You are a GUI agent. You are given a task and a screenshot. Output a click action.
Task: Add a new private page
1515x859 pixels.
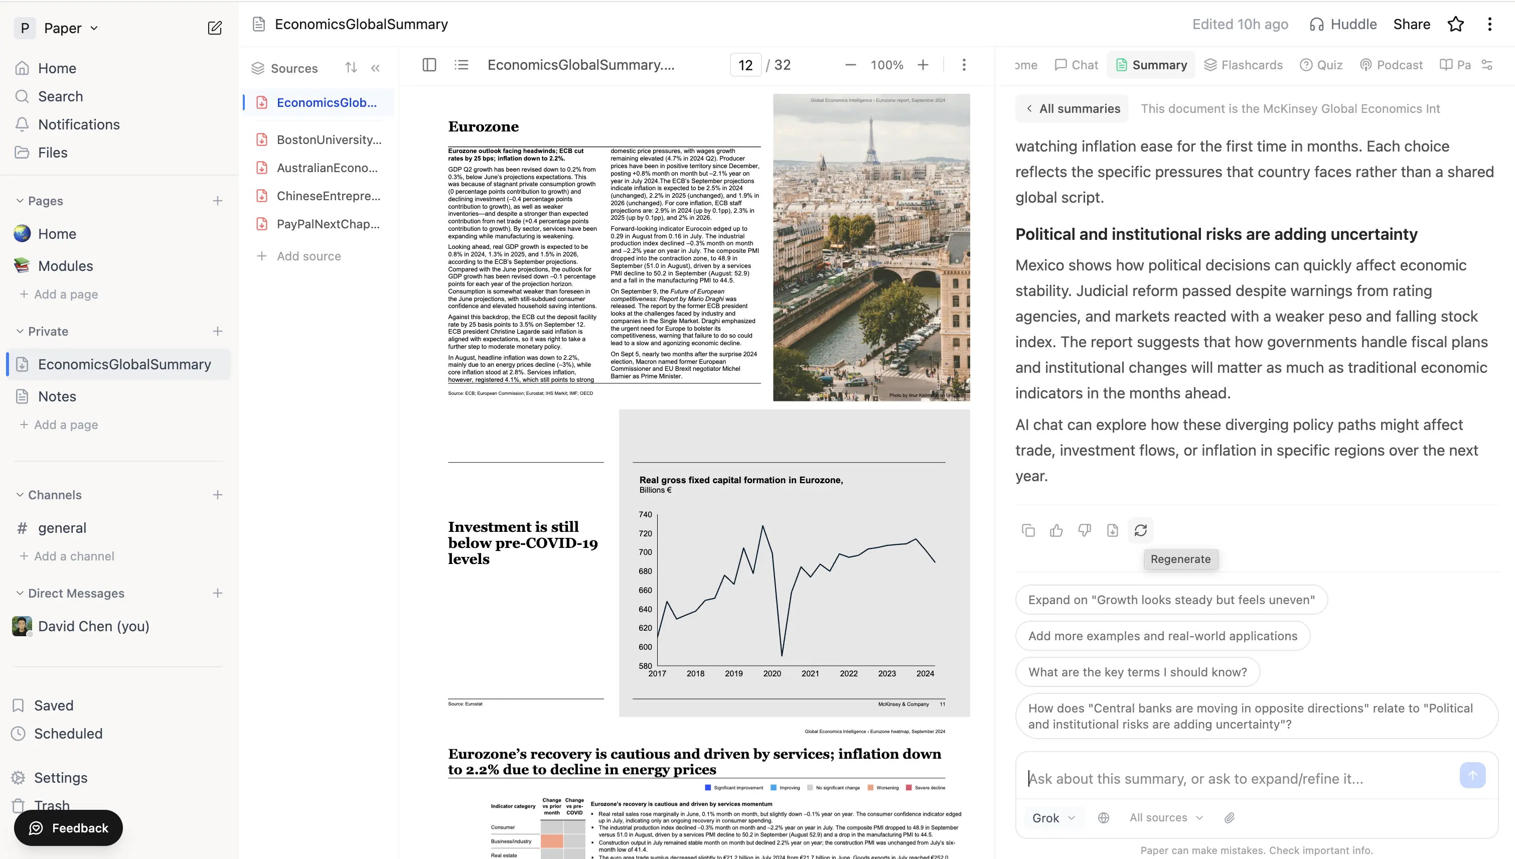point(218,332)
